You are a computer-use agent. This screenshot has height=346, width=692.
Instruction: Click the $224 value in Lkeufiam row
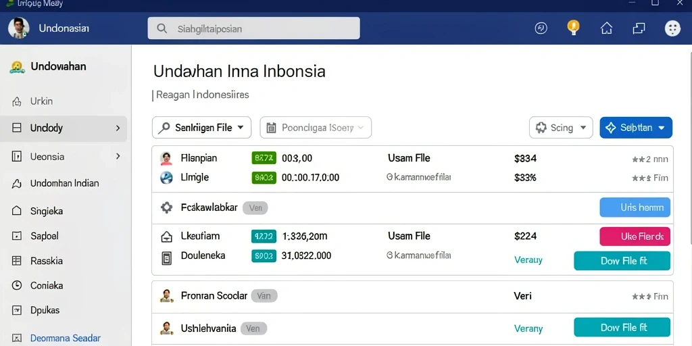525,236
